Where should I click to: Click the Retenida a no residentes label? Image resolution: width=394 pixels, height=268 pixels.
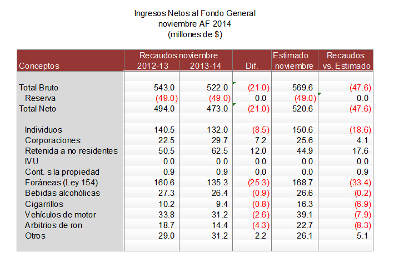pyautogui.click(x=71, y=151)
